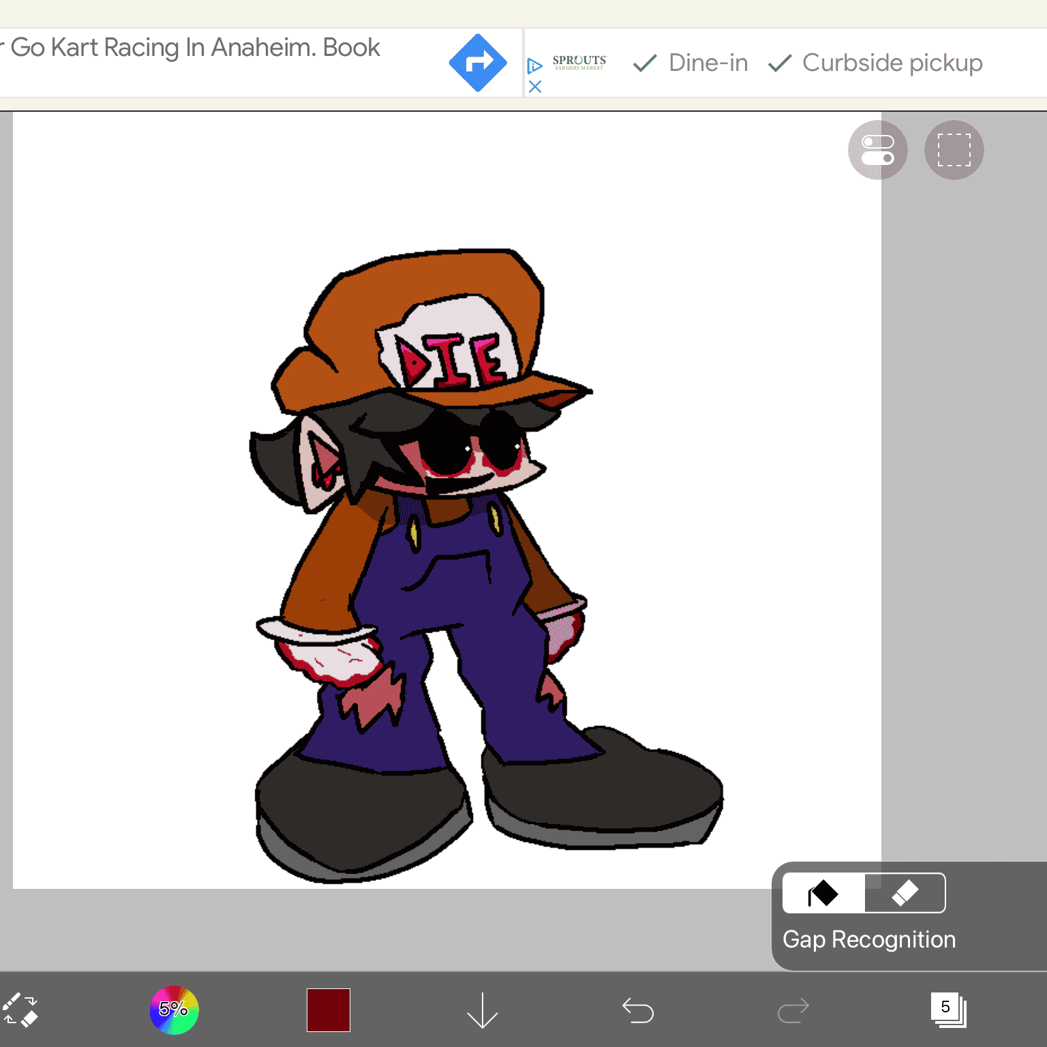
Task: Open the Gap Recognition setting
Action: pos(868,939)
